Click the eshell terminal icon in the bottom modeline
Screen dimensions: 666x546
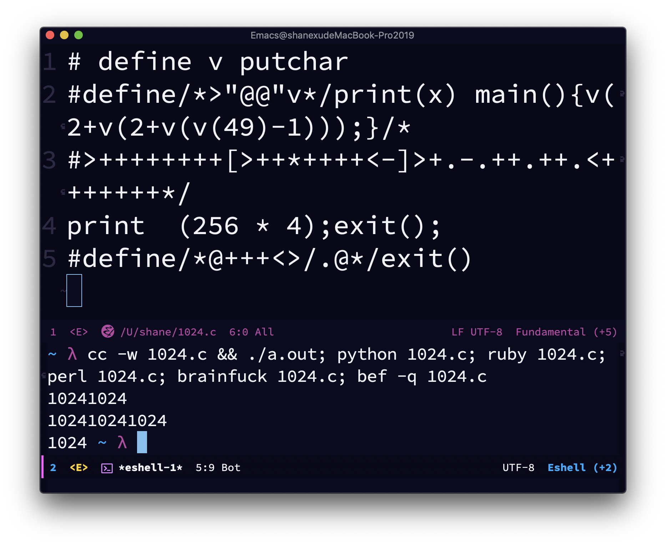point(107,468)
